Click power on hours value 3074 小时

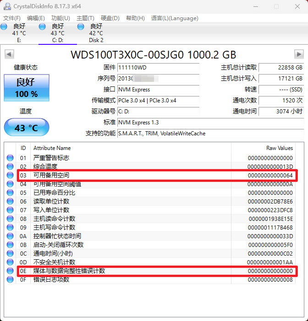(281, 112)
